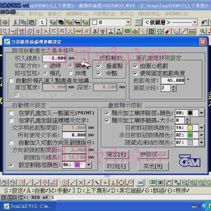Click the 引入線長 input field

pos(54,58)
